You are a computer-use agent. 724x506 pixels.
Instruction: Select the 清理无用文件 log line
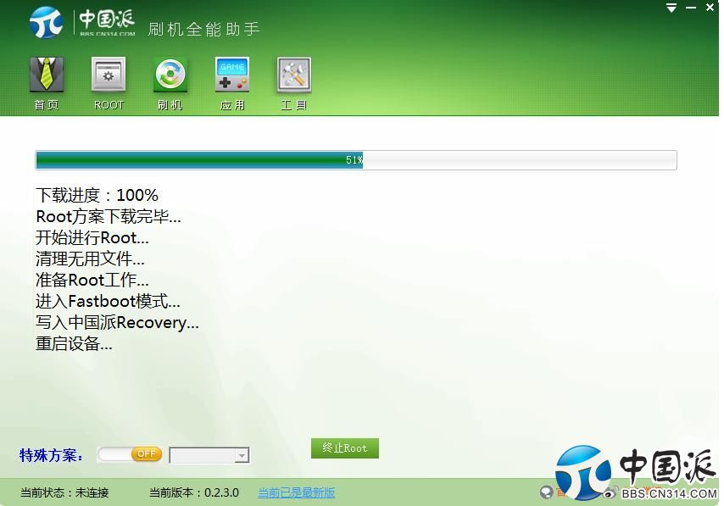click(90, 259)
